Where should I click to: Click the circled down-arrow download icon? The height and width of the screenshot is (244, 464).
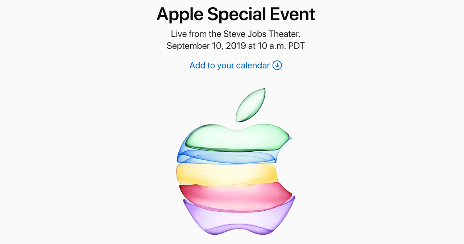(277, 65)
